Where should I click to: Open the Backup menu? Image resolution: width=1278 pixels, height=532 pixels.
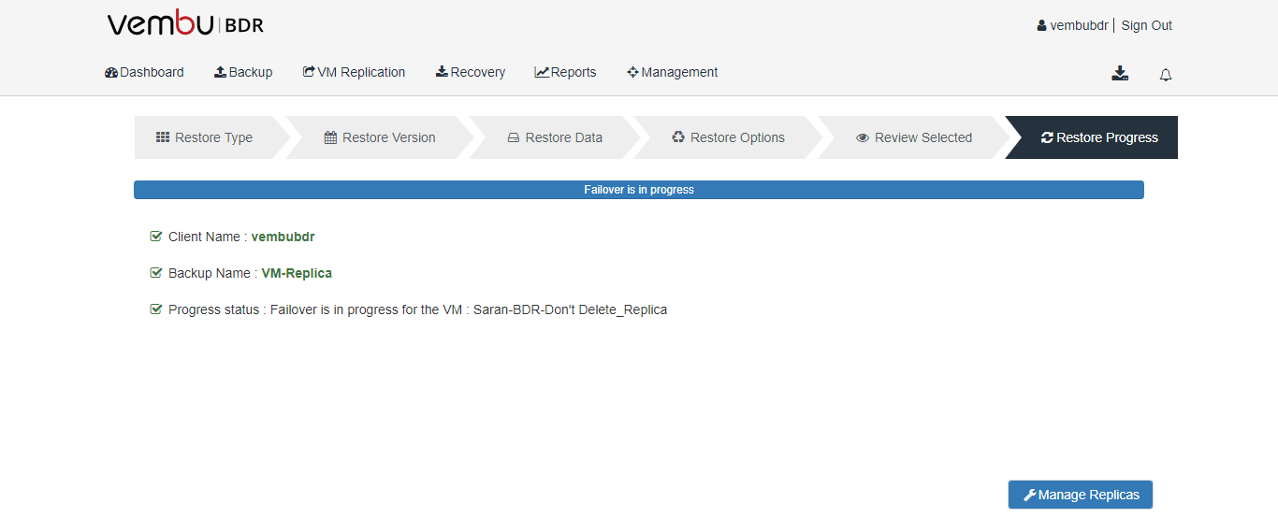pos(243,72)
